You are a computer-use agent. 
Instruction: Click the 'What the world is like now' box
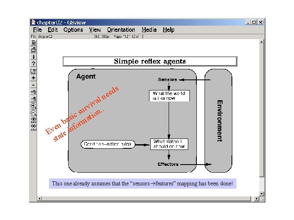[169, 96]
